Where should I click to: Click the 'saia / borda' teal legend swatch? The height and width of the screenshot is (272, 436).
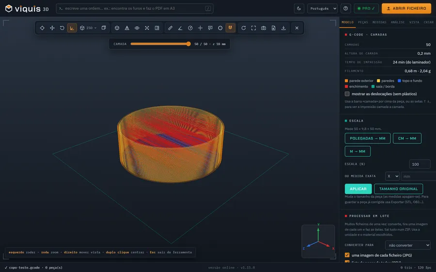[373, 87]
